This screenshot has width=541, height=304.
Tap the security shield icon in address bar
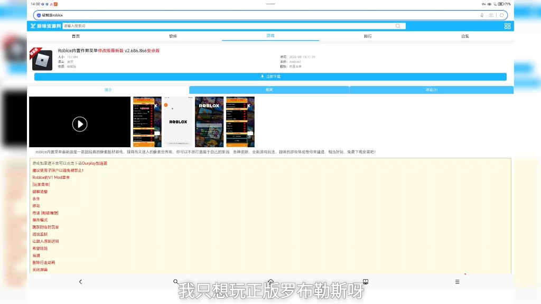coord(39,15)
